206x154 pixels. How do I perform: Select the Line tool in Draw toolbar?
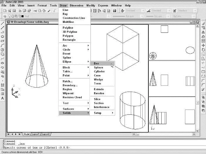[x=3, y=23]
